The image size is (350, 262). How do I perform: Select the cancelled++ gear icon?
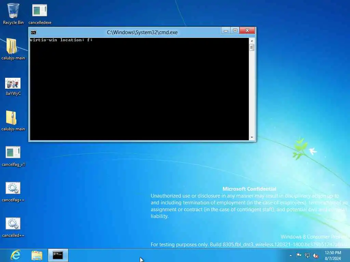tap(13, 227)
